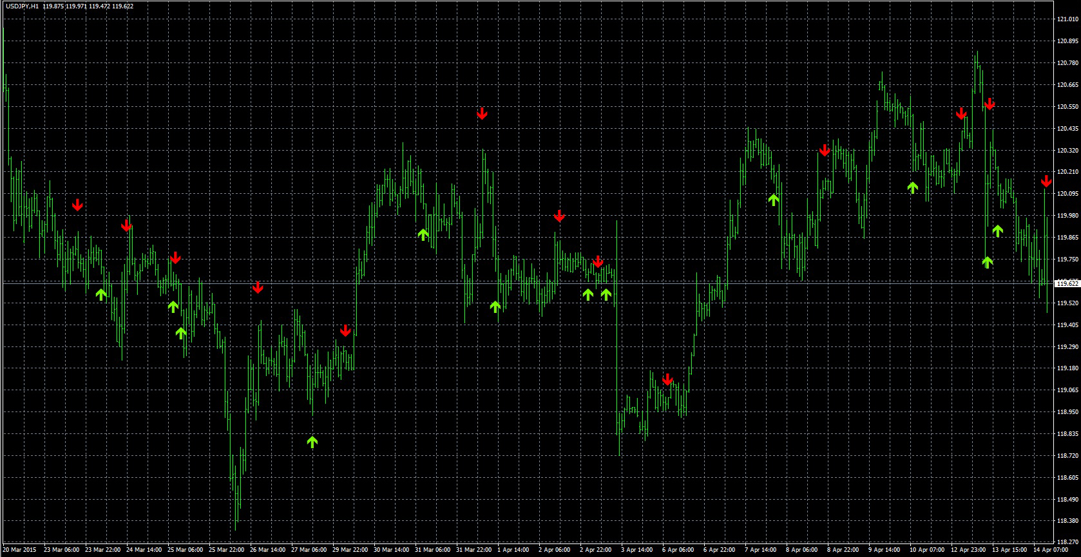
Task: Click the 12 Apr 23:00 time axis label
Action: [x=968, y=550]
